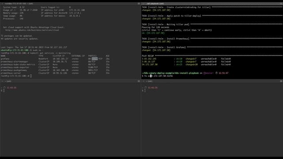This screenshot has height=159, width=283.
Task: Open the top-right playbook pane menu icon
Action: tap(281, 4)
